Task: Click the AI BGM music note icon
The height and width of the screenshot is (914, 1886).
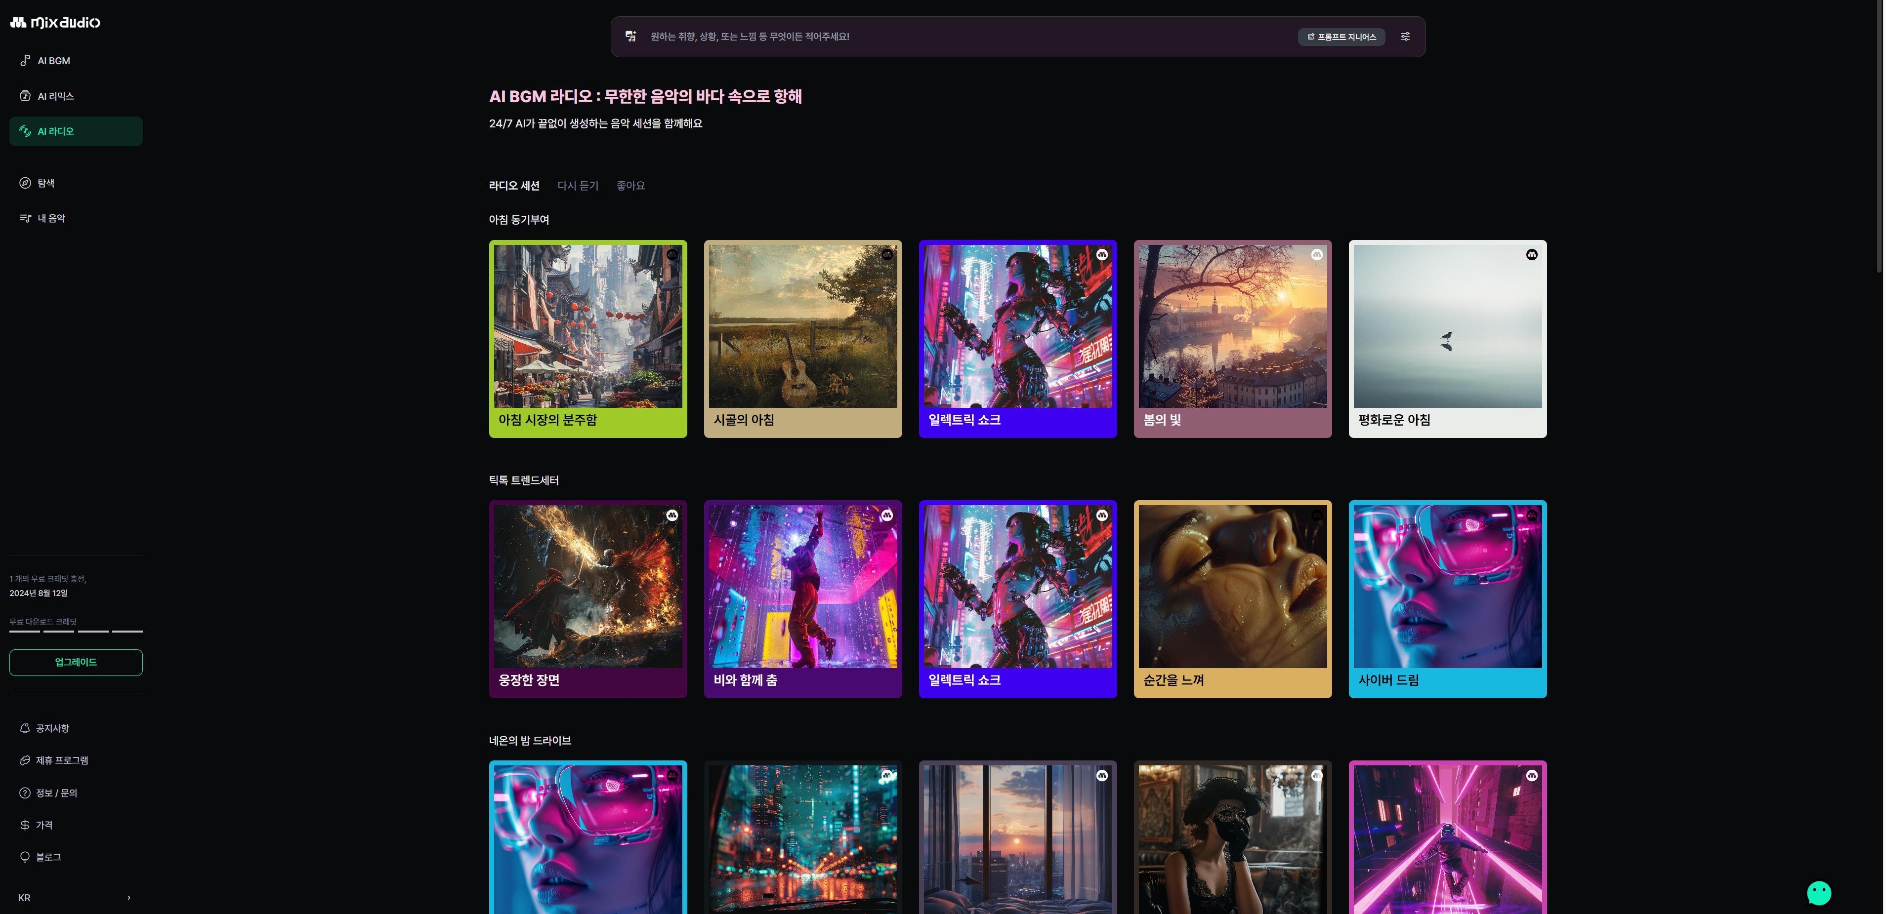Action: (25, 61)
